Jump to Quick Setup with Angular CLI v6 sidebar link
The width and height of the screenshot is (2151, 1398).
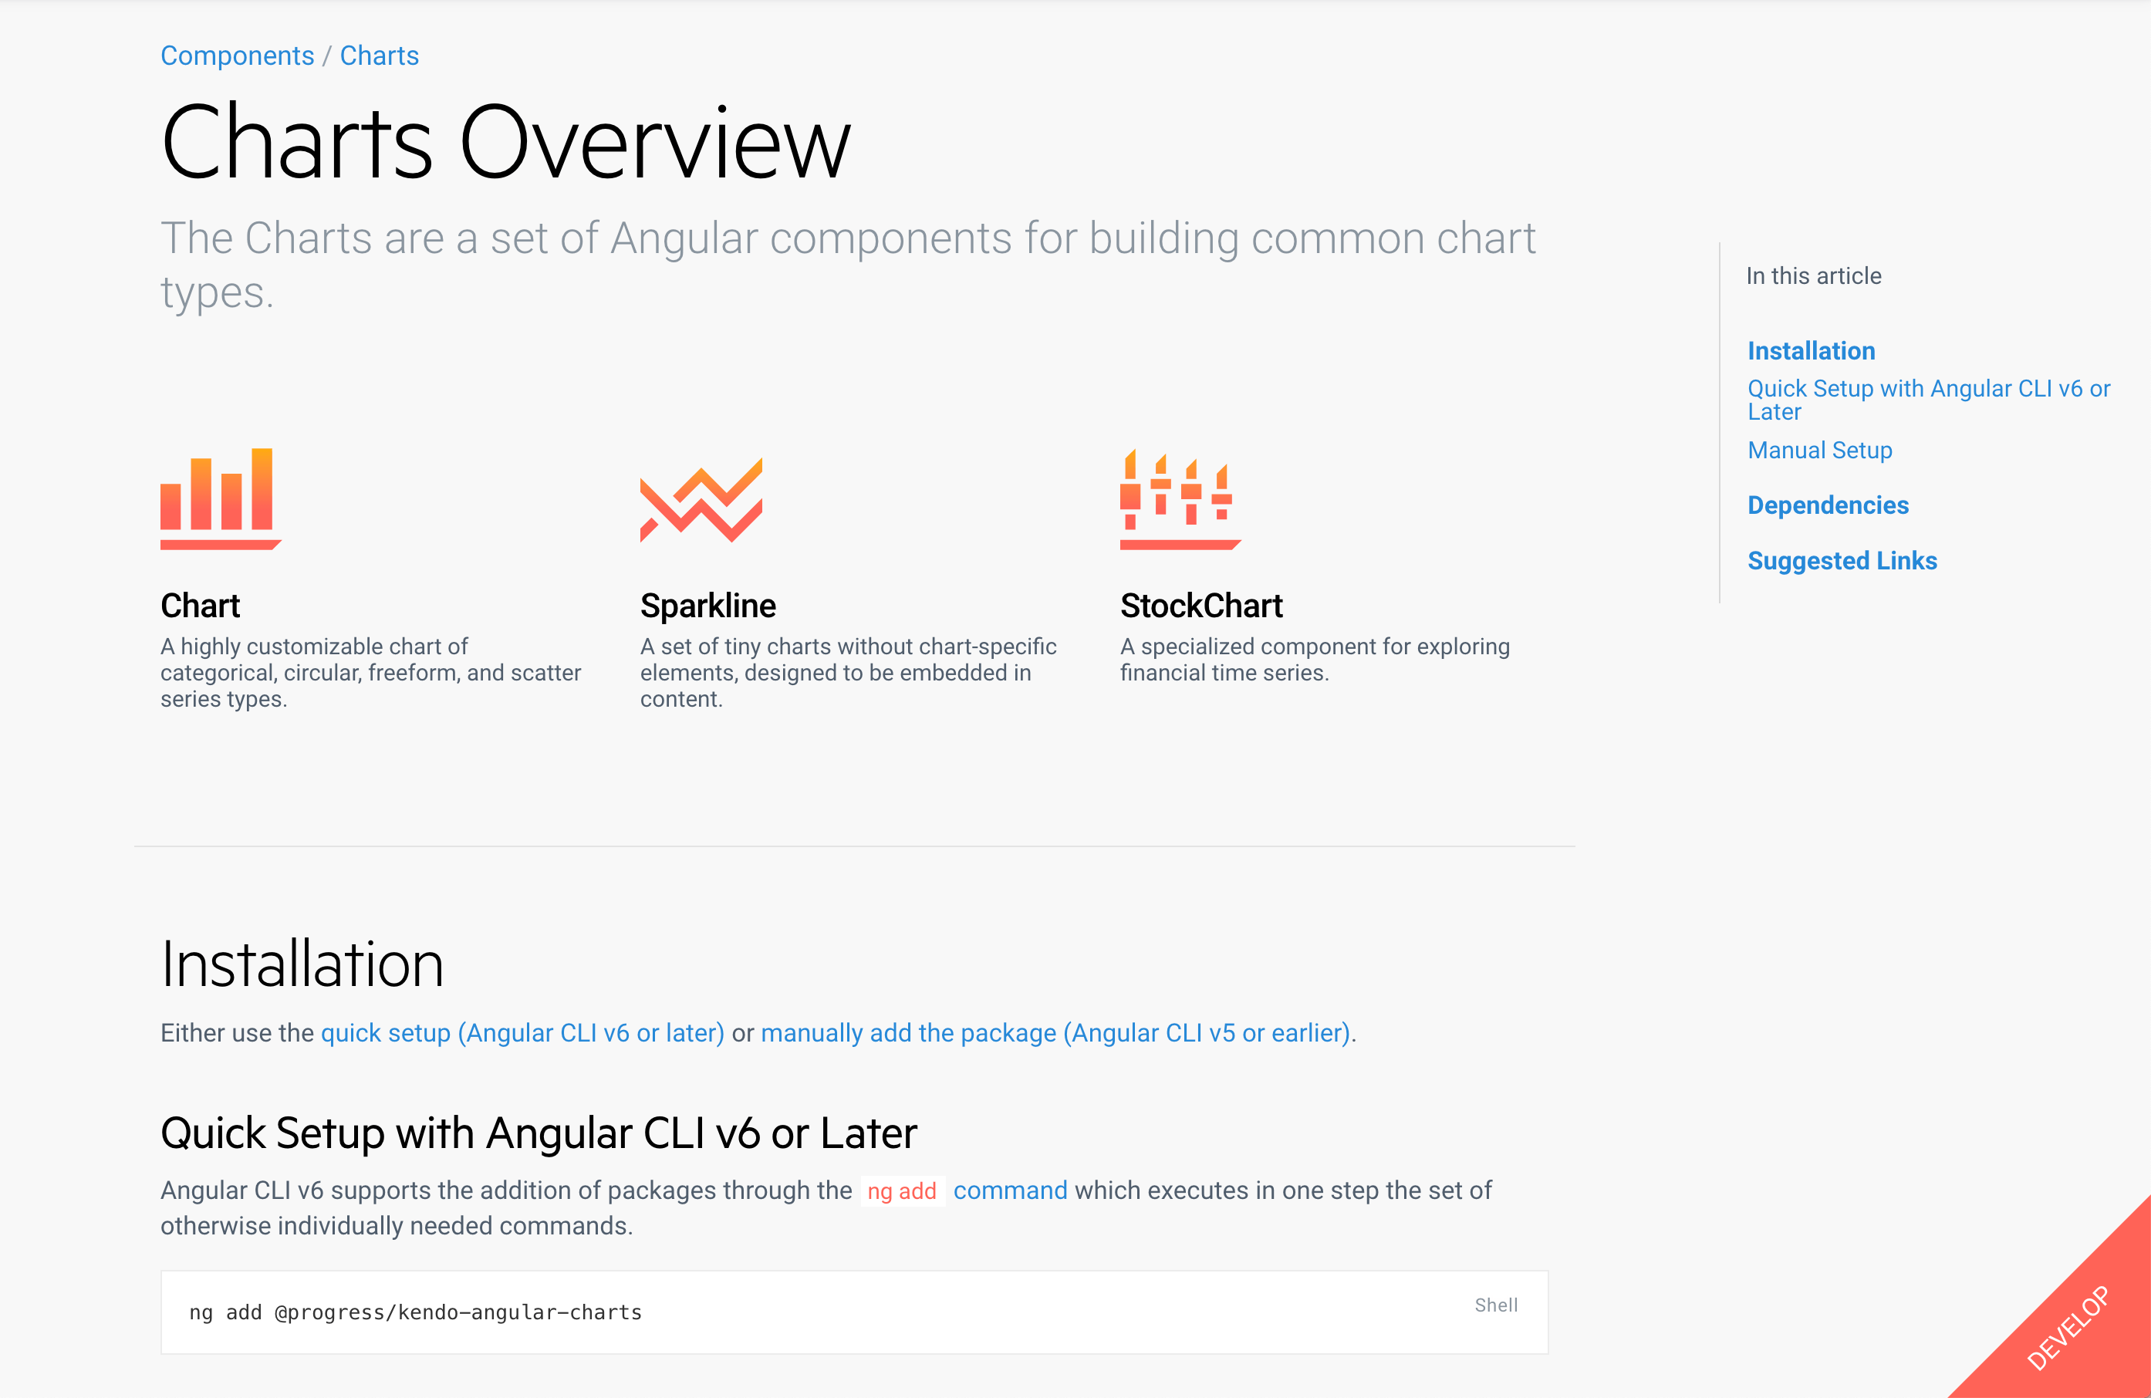[x=1929, y=400]
